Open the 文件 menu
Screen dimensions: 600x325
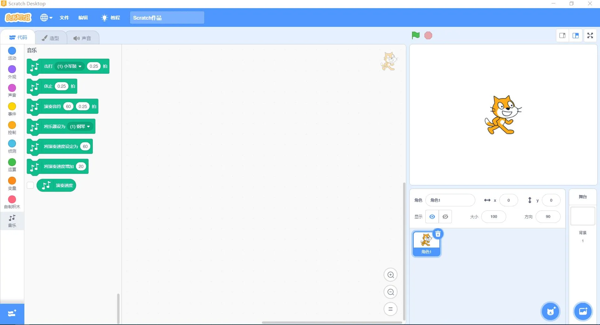64,18
